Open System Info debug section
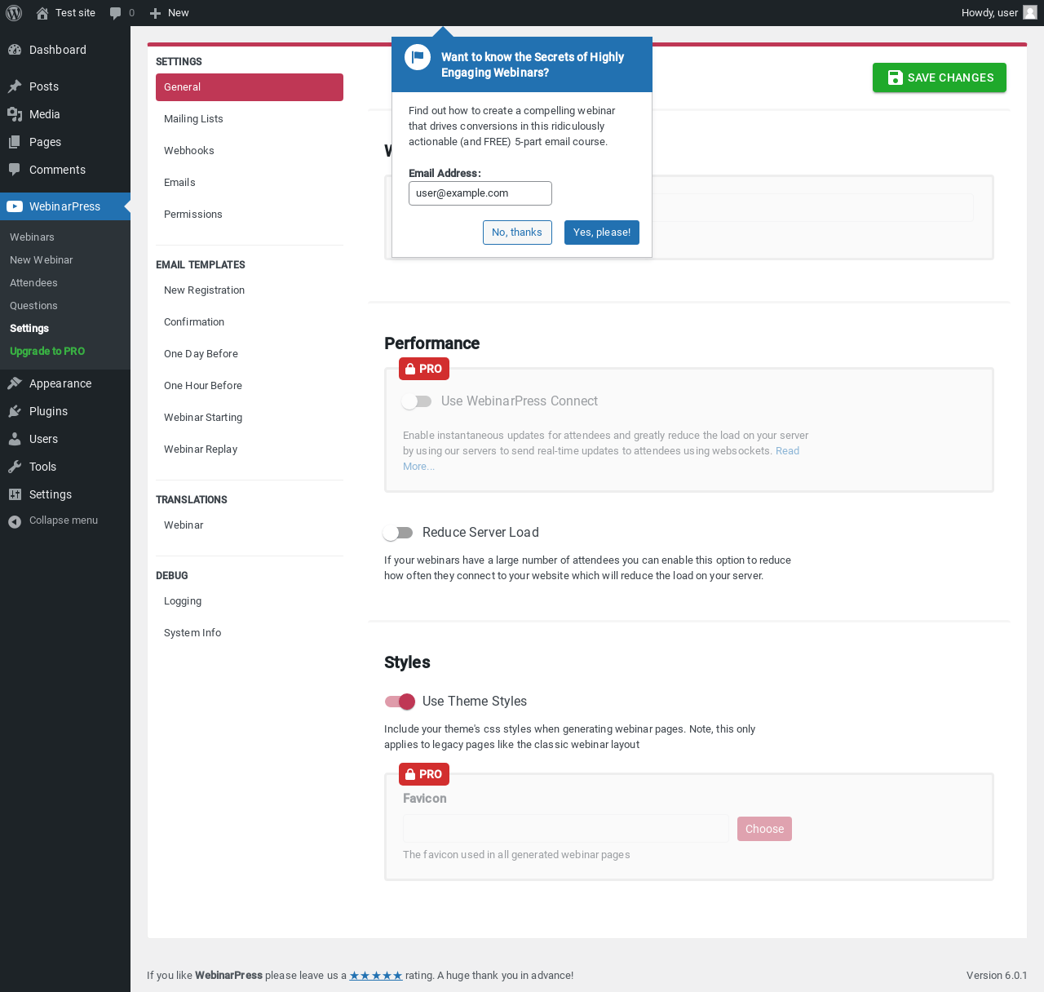This screenshot has height=992, width=1044. click(x=250, y=633)
